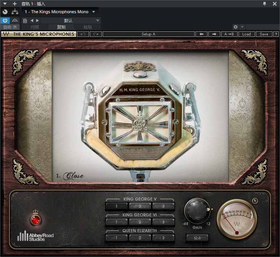The width and height of the screenshot is (280, 257).
Task: Open the plugin window dropdown arrow menu
Action: click(x=5, y=3)
